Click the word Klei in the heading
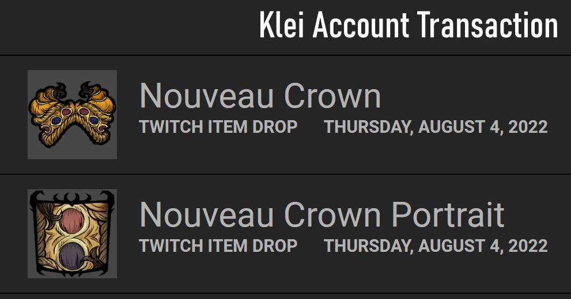The width and height of the screenshot is (571, 299). click(282, 25)
